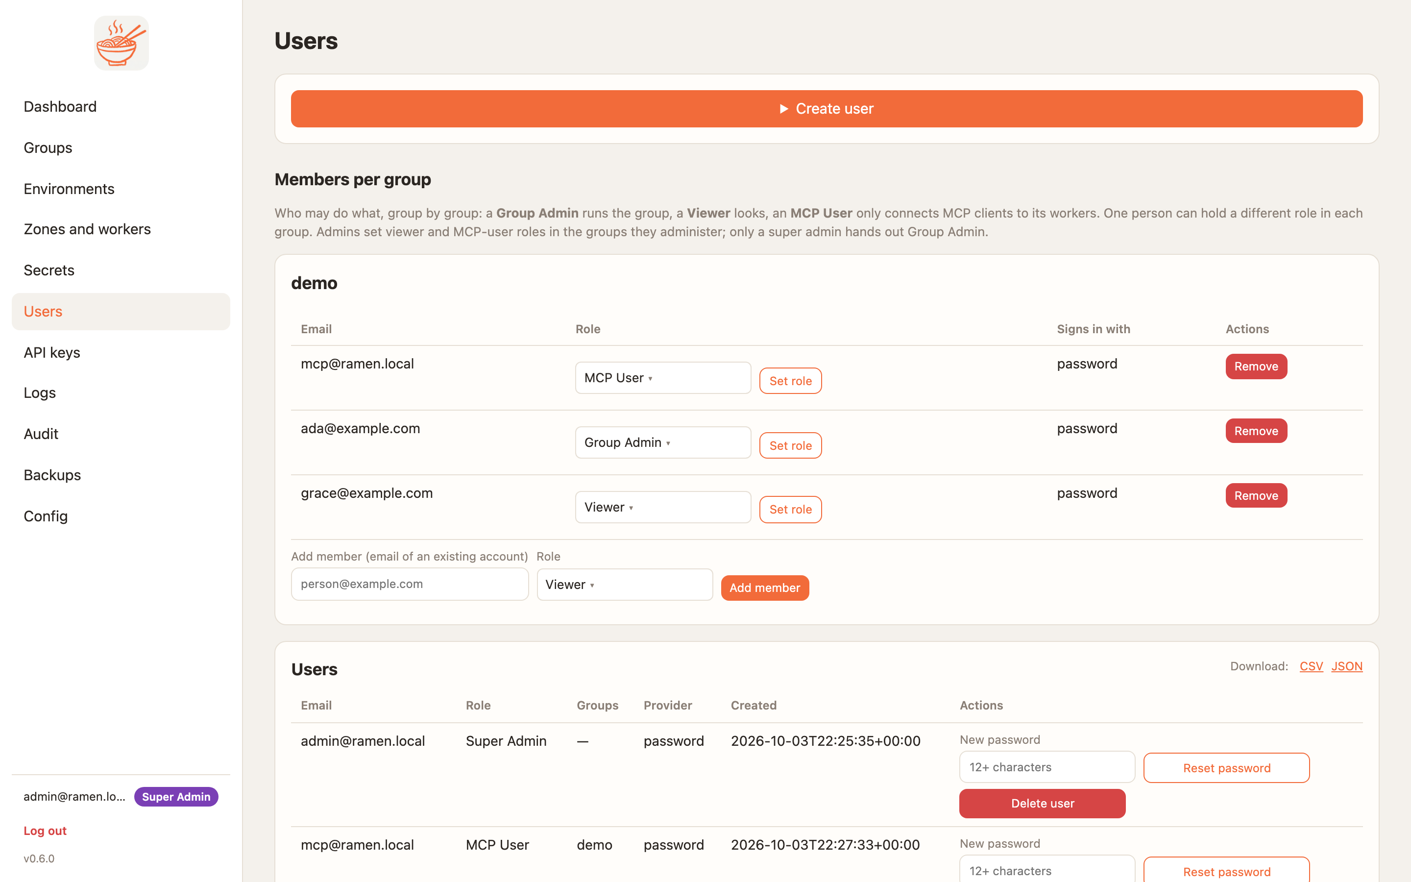Open the Add member role dropdown

coord(625,585)
